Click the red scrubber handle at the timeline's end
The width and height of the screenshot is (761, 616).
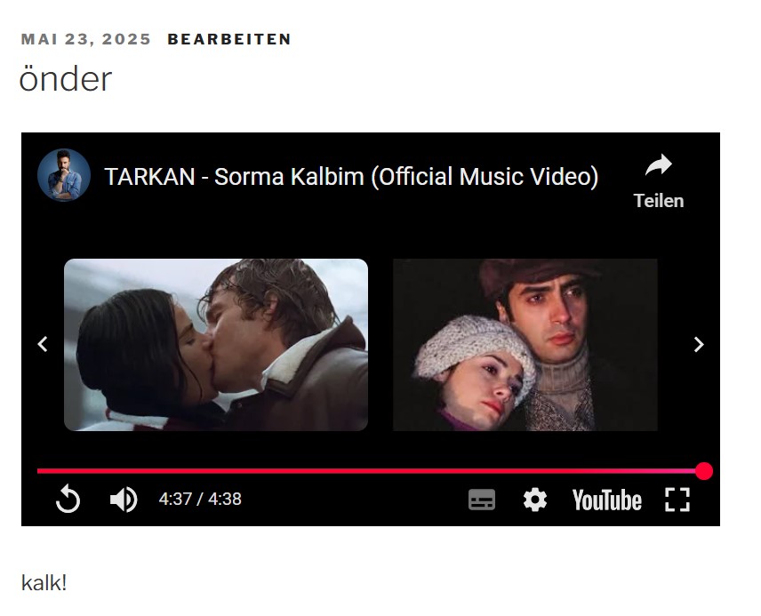coord(704,471)
